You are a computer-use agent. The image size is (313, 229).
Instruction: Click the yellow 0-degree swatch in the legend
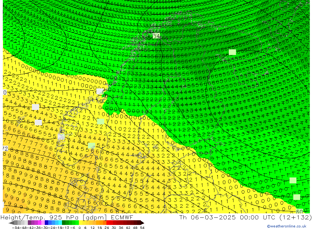[x=81, y=223]
